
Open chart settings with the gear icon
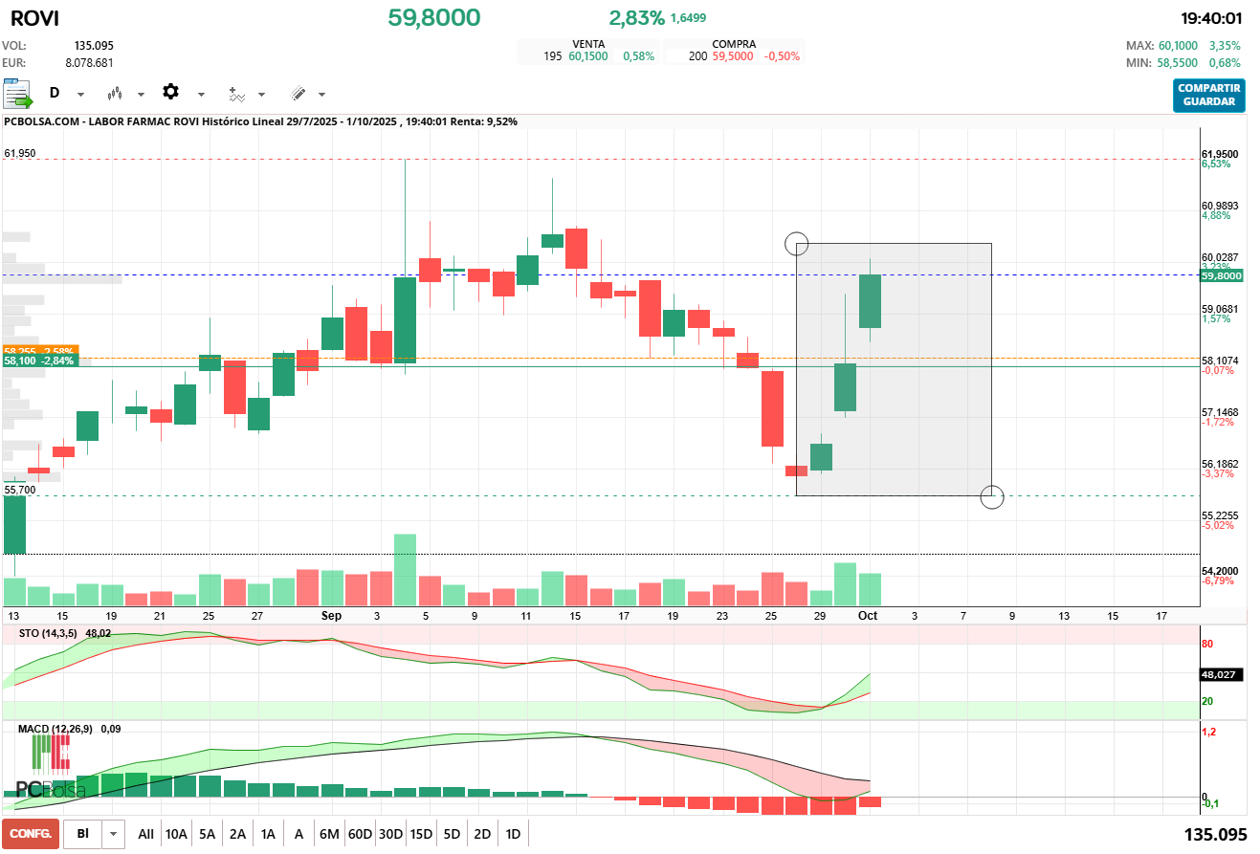[170, 93]
